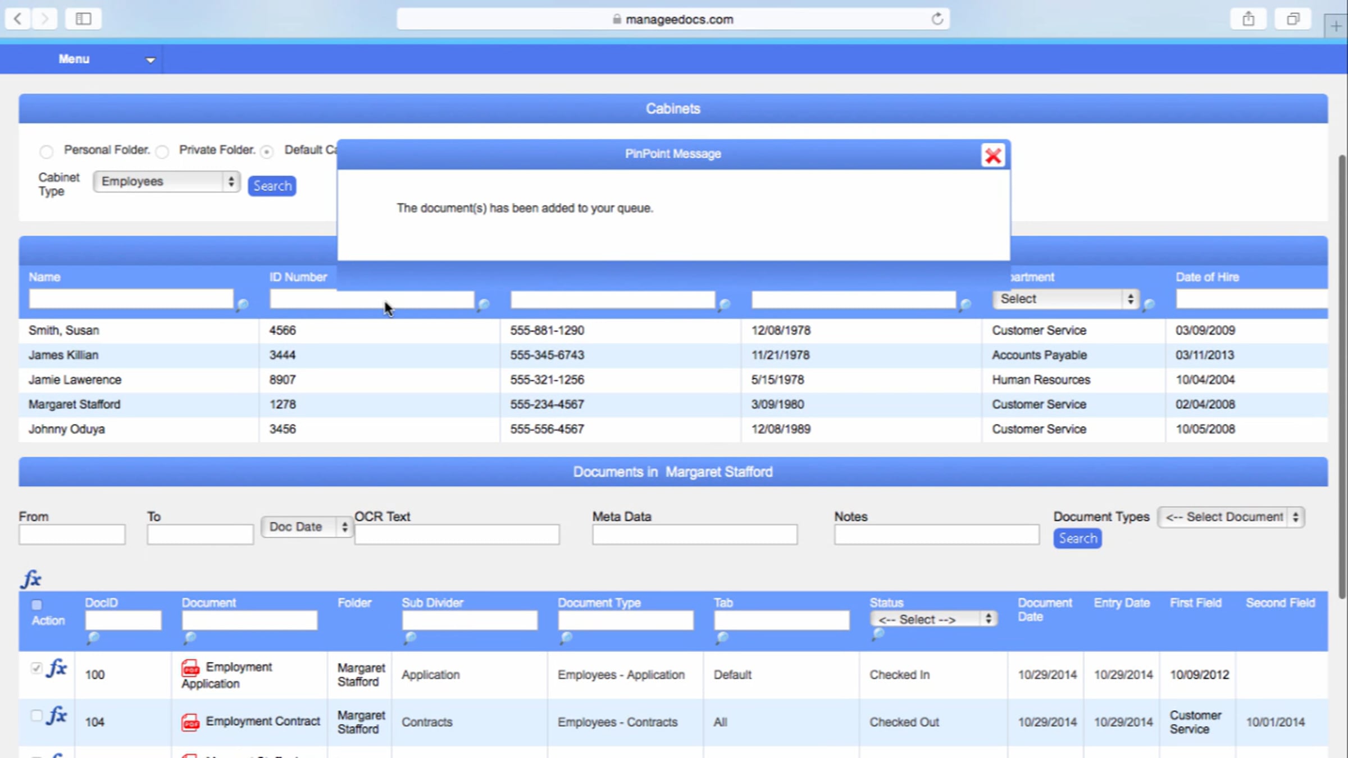Select the Margaret Stafford employee row

(x=673, y=405)
